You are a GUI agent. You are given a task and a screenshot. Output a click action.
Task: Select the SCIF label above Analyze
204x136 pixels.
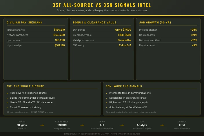click(x=142, y=122)
